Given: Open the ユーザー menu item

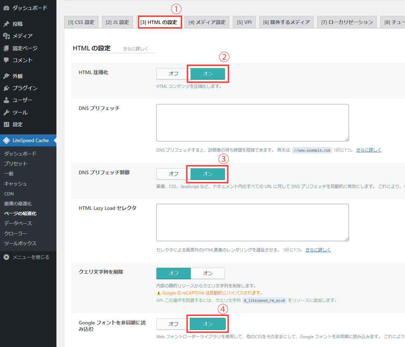Looking at the screenshot, I should tap(28, 100).
